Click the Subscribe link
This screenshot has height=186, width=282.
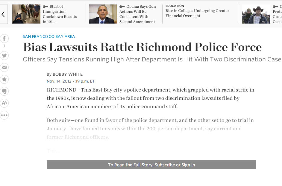coord(165,165)
